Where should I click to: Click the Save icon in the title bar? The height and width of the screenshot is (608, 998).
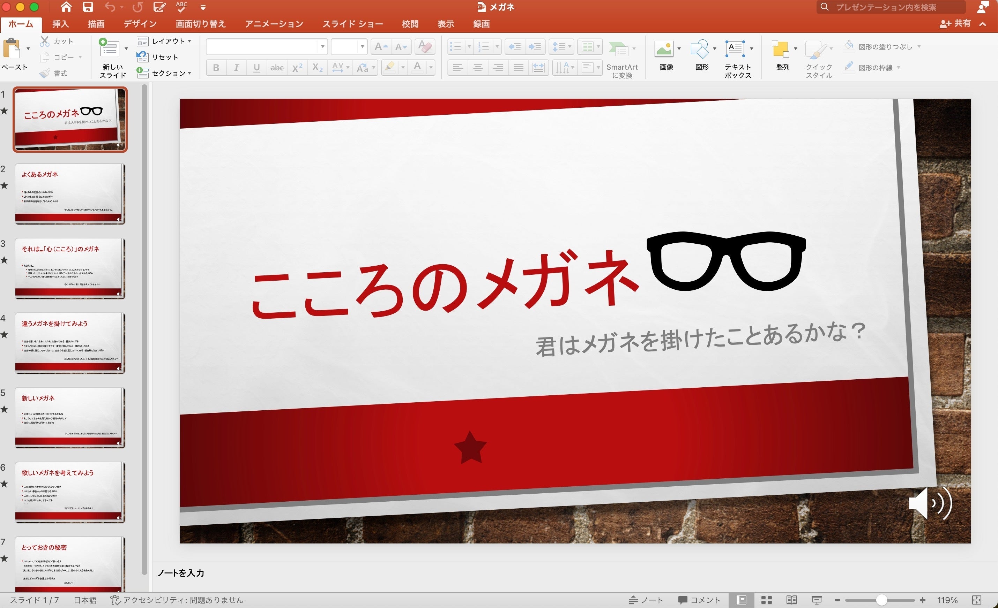88,7
